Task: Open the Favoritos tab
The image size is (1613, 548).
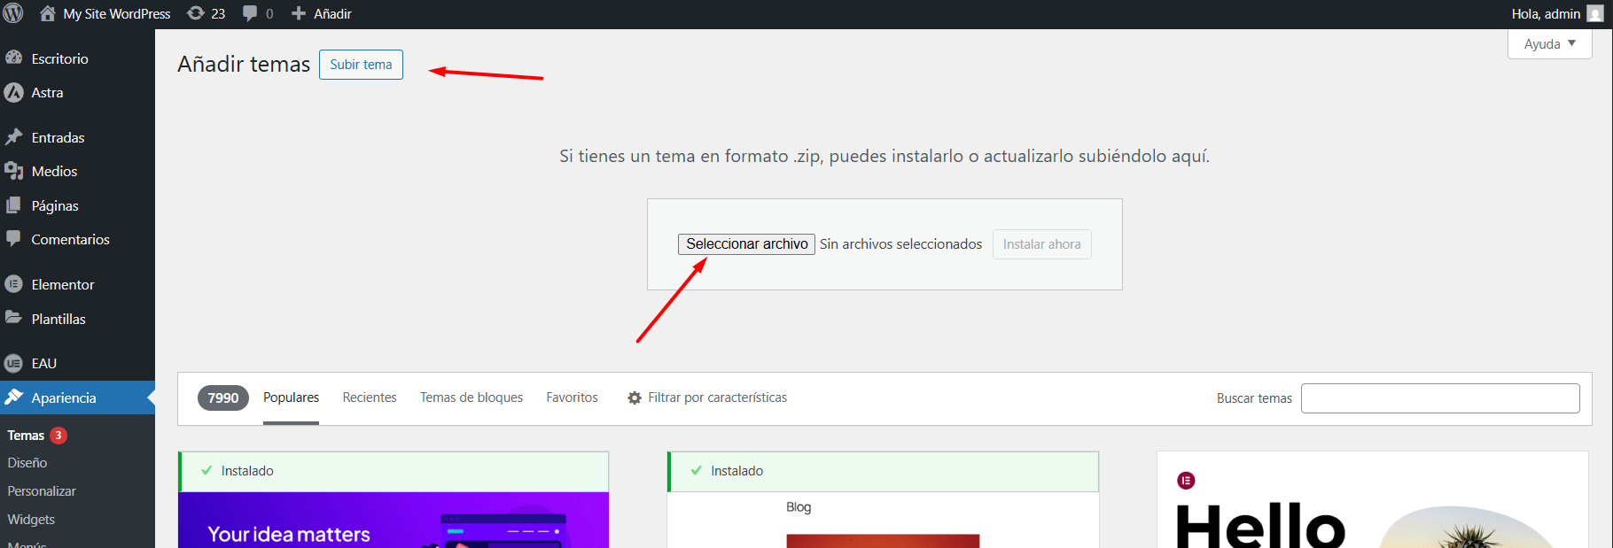Action: click(572, 397)
